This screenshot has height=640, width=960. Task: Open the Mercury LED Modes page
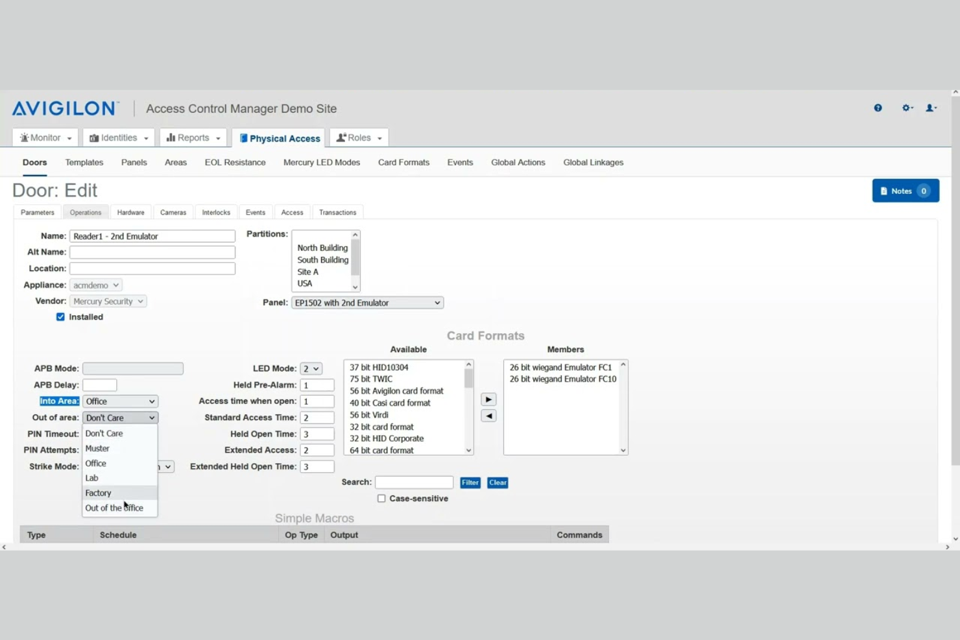pos(322,163)
